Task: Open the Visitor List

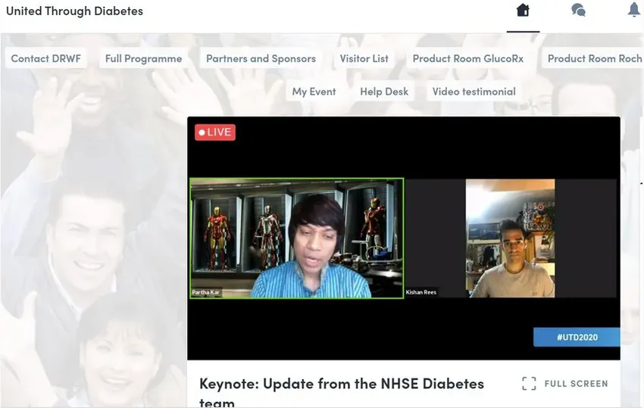Action: (x=364, y=58)
